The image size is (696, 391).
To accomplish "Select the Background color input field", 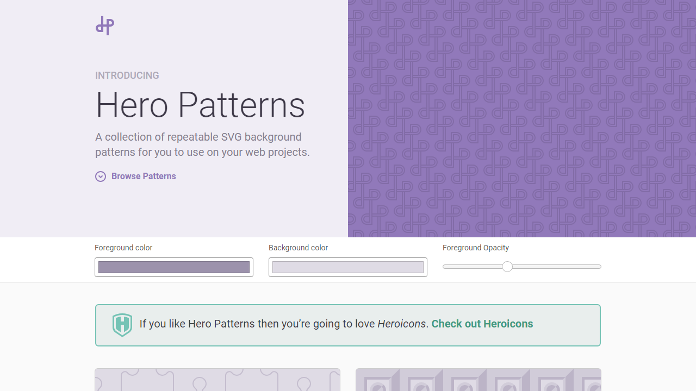I will tap(347, 267).
